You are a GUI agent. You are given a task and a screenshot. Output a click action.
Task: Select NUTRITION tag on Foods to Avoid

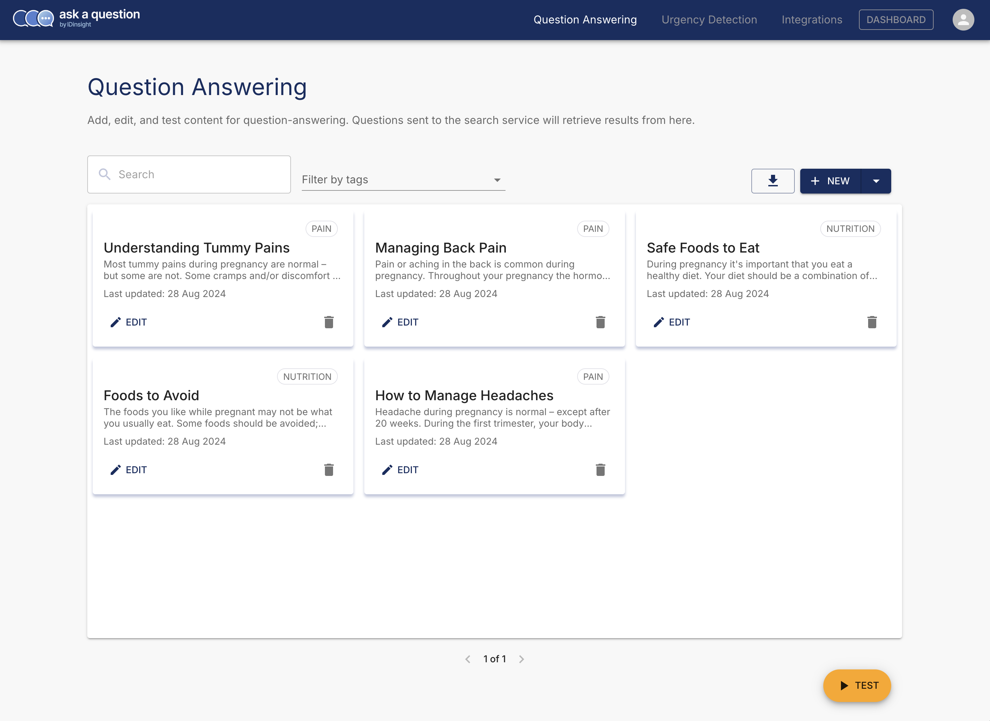click(307, 376)
